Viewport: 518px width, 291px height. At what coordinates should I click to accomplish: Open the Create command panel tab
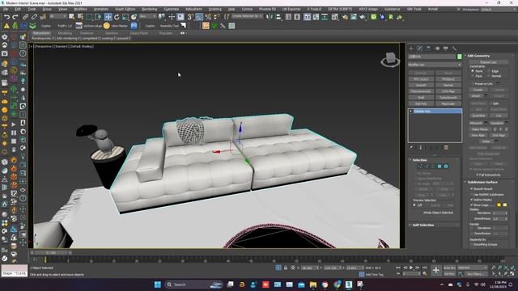pyautogui.click(x=411, y=48)
